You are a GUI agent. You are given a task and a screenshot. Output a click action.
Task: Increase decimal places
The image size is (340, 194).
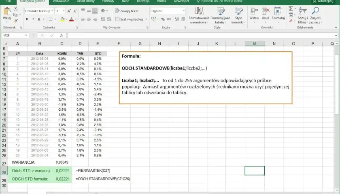(177, 19)
